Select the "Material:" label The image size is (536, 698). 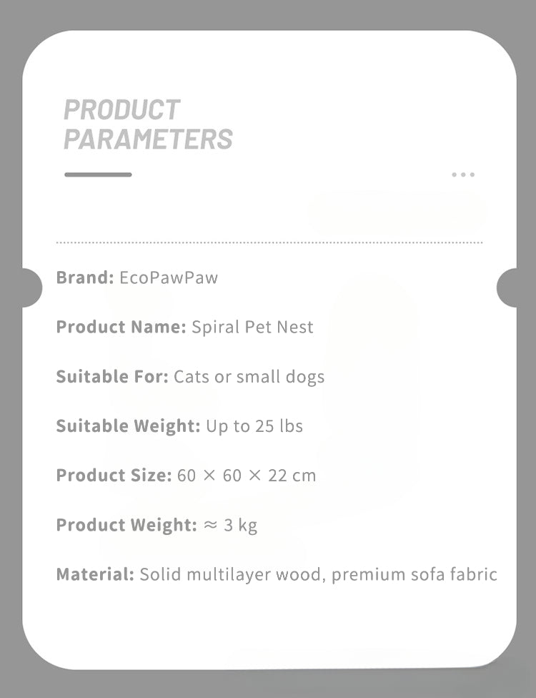click(95, 574)
